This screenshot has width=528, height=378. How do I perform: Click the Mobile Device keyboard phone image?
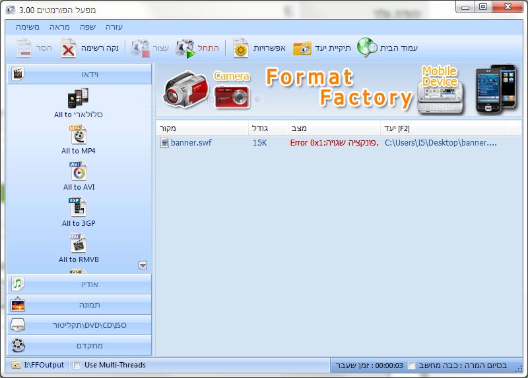pyautogui.click(x=440, y=96)
